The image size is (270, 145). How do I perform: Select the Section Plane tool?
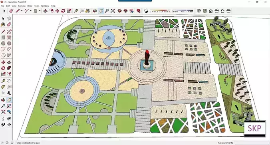(9, 125)
